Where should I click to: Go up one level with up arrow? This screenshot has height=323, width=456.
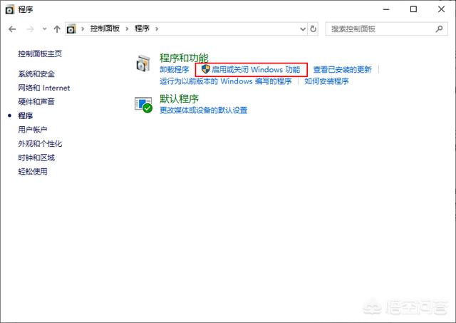click(x=57, y=29)
